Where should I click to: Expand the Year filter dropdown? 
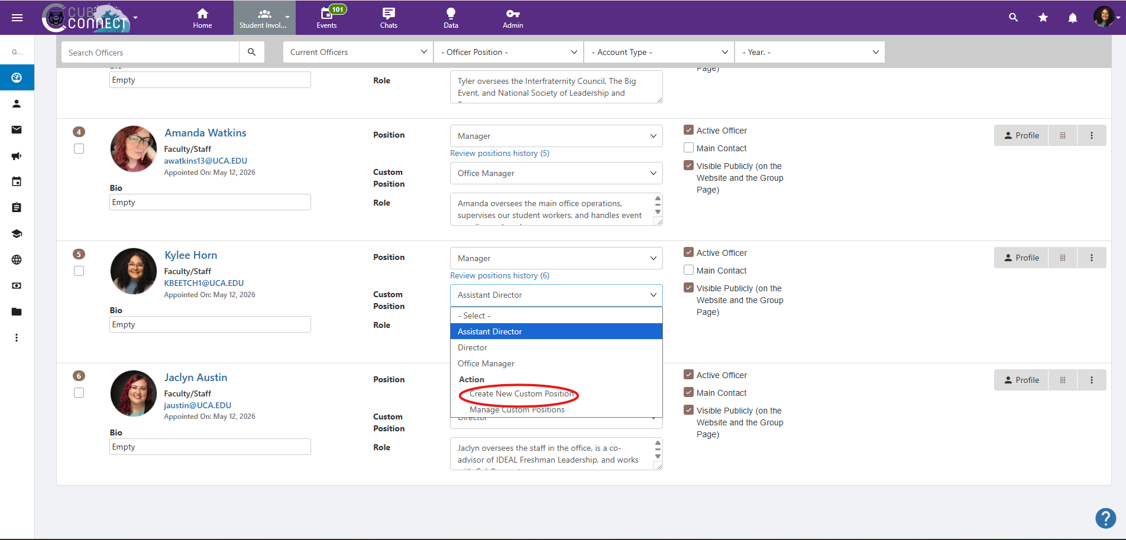coord(810,52)
